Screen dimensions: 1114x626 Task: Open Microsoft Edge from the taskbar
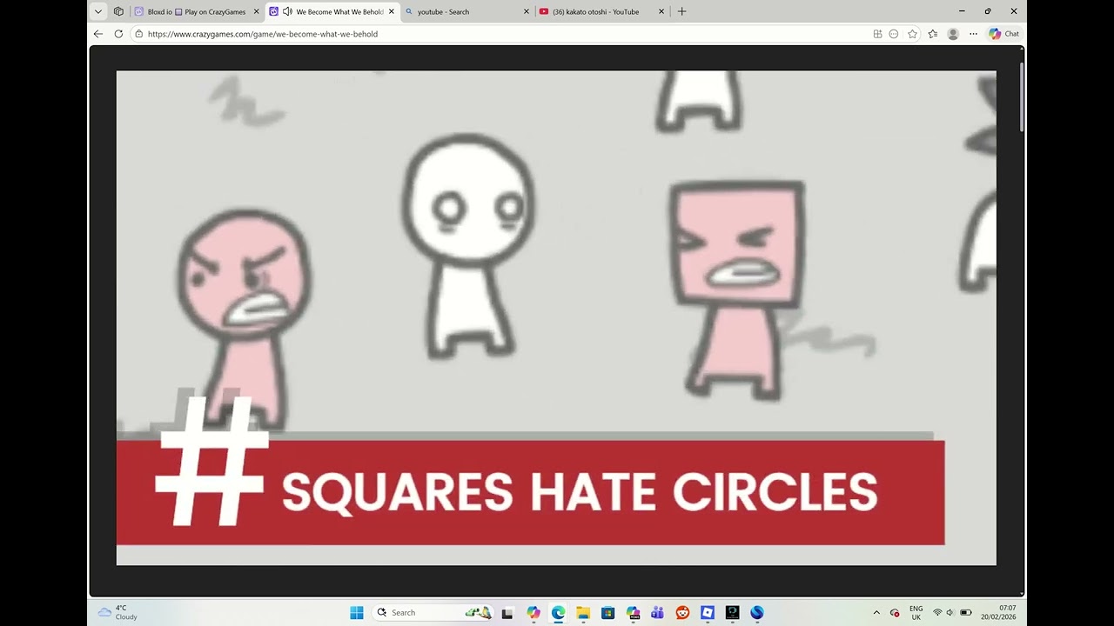[x=558, y=612]
